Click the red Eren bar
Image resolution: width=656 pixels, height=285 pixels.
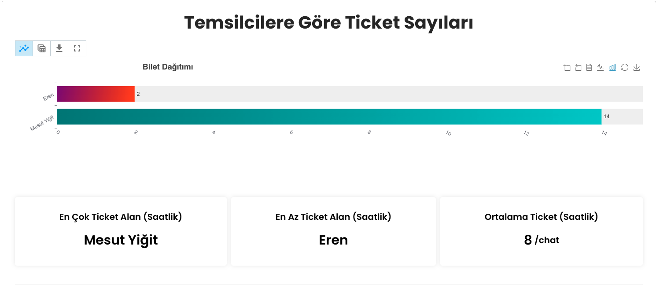96,94
